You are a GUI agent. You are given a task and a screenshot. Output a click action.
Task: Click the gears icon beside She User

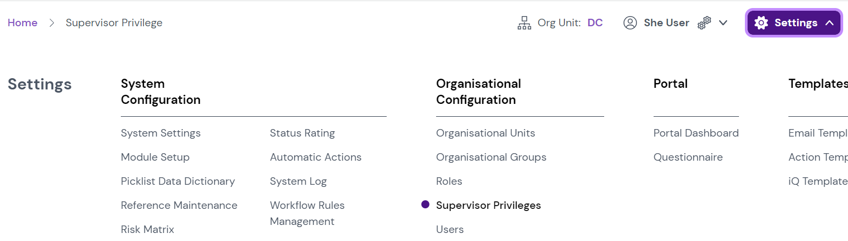704,22
